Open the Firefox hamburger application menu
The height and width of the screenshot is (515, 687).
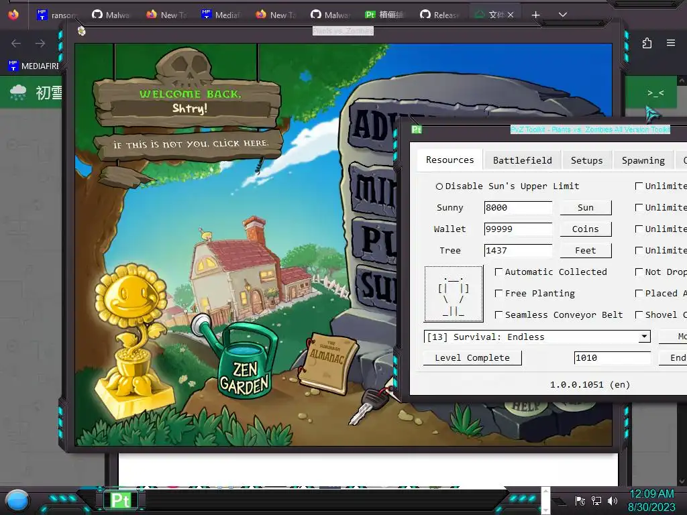tap(671, 43)
